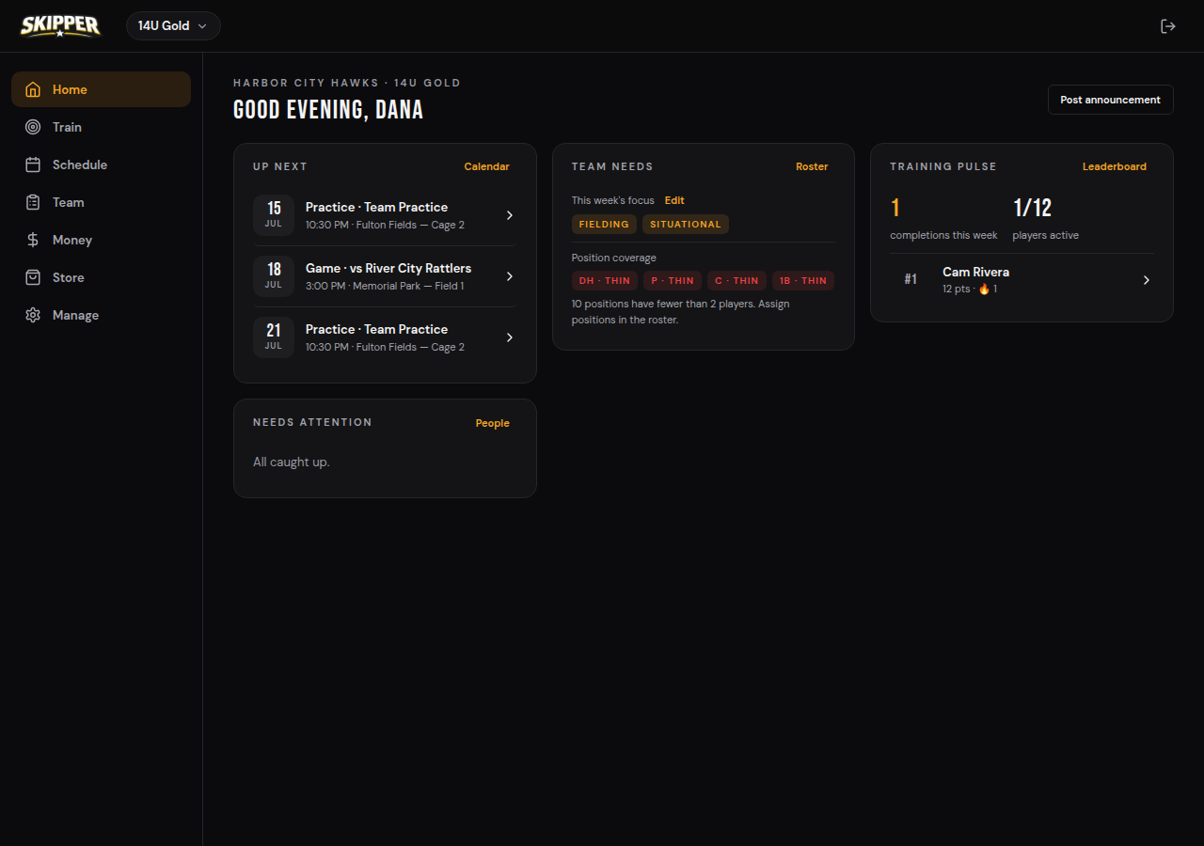Click the Schedule calendar icon
1204x846 pixels.
pos(33,164)
